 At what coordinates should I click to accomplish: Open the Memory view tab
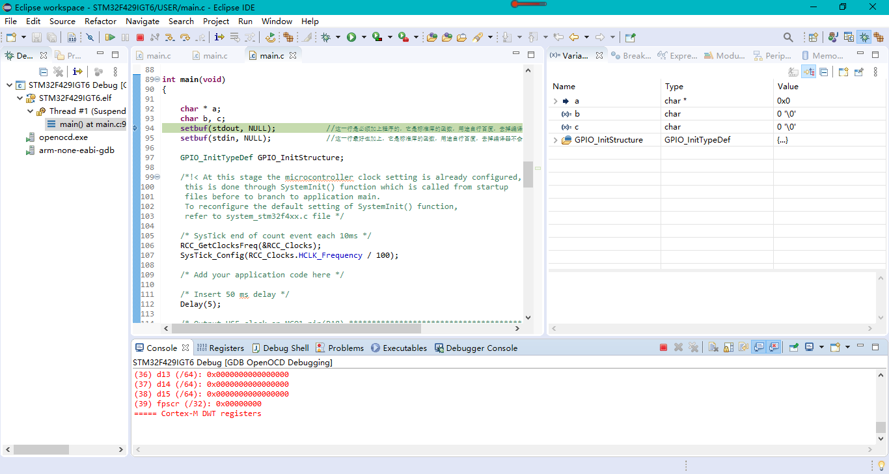823,56
